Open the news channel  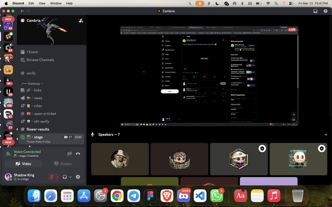point(51,98)
